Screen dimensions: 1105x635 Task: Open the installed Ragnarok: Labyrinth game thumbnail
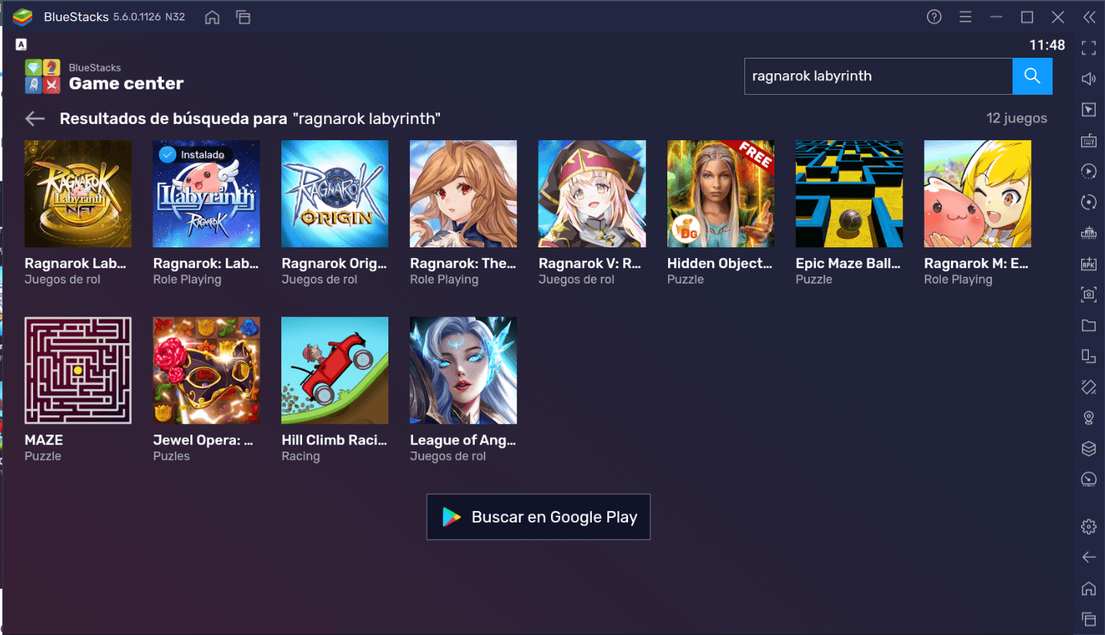tap(207, 193)
